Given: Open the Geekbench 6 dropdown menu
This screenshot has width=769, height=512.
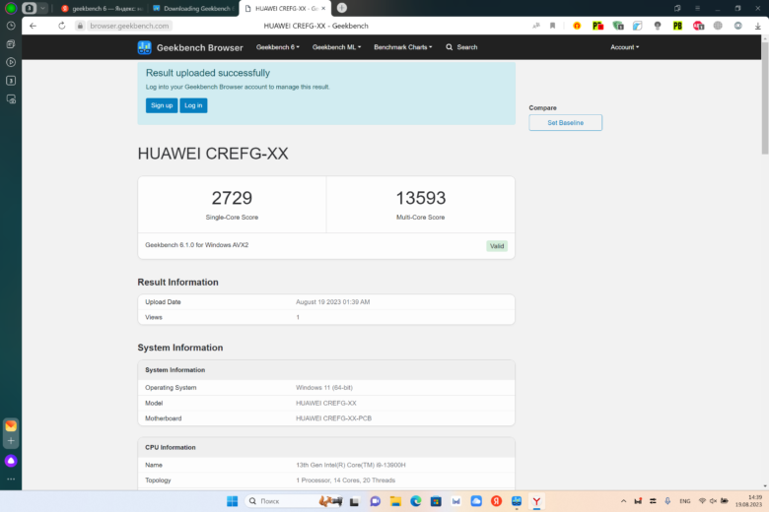Looking at the screenshot, I should coord(278,47).
